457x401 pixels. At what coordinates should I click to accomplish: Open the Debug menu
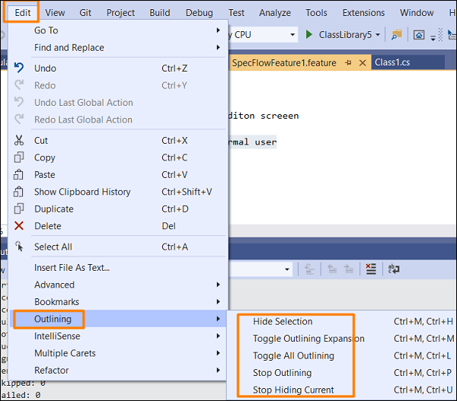click(x=200, y=12)
